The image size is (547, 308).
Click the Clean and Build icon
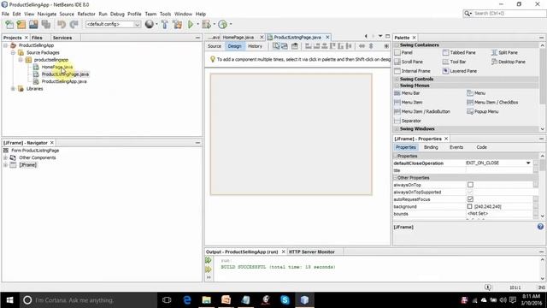click(x=177, y=24)
